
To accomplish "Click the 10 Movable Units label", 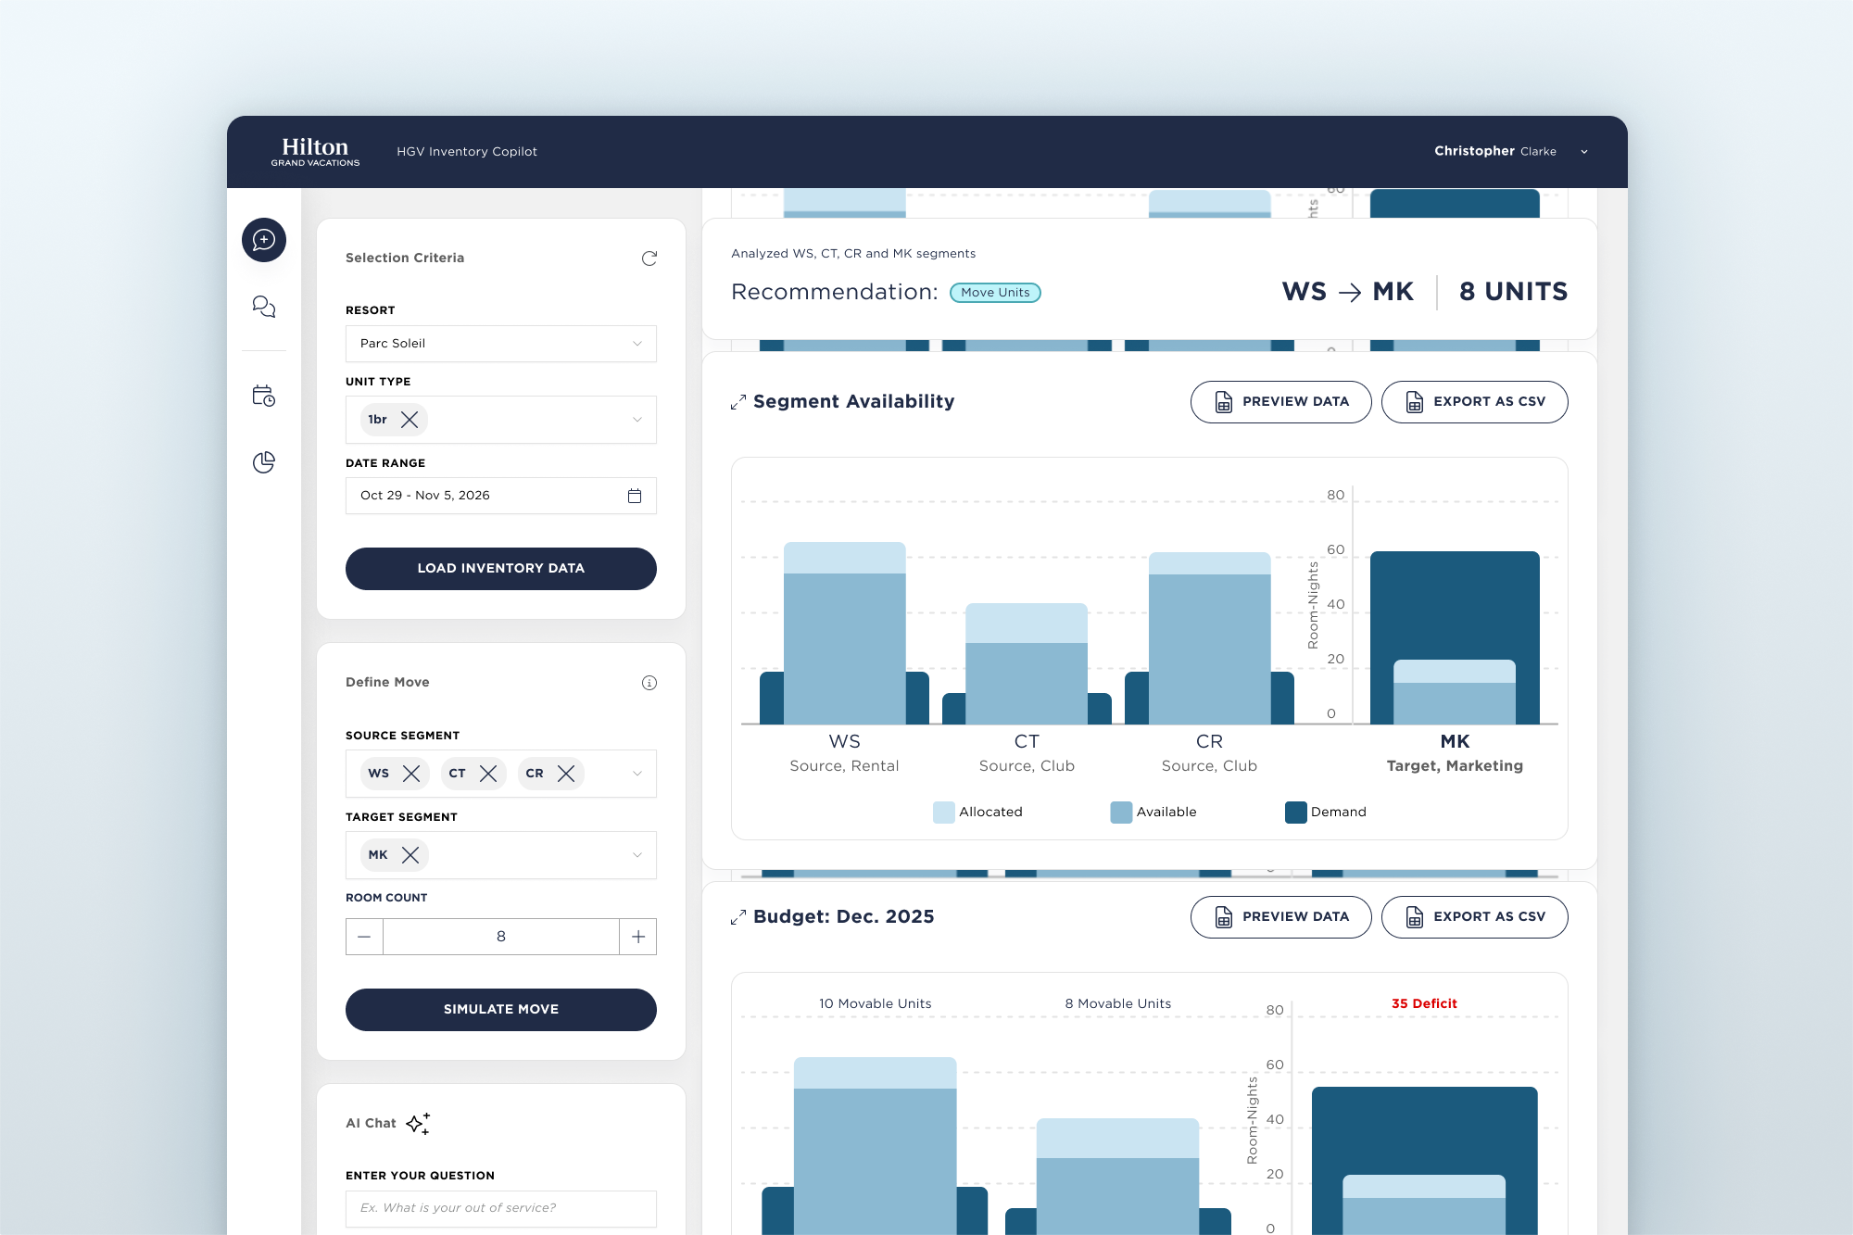I will [x=875, y=1003].
